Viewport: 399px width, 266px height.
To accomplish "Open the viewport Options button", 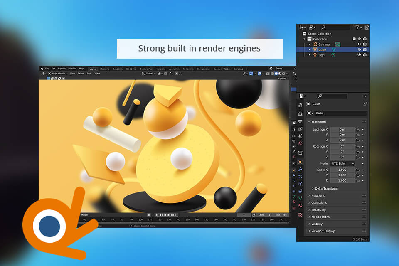I will (x=283, y=79).
